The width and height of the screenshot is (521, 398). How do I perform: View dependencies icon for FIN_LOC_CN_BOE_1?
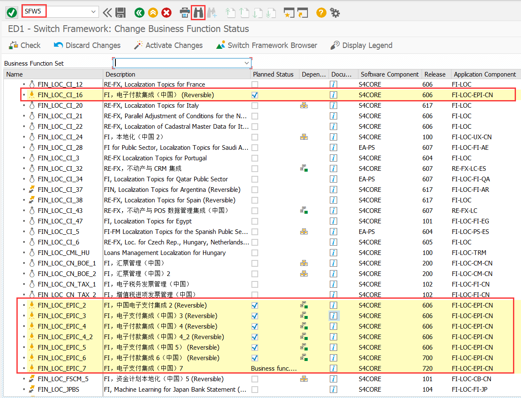pos(304,263)
